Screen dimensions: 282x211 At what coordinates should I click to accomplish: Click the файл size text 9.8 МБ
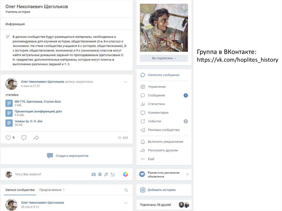point(19,115)
